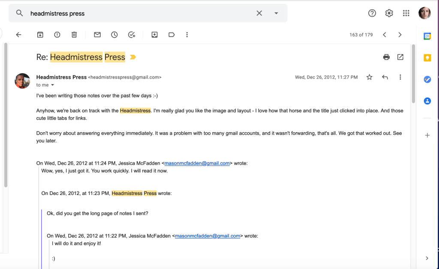Expand recipient details next to 'to me'
This screenshot has width=439, height=269.
[x=53, y=85]
